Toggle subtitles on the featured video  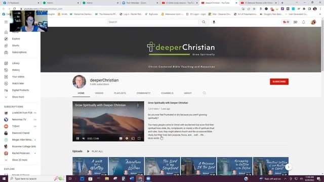pos(120,139)
